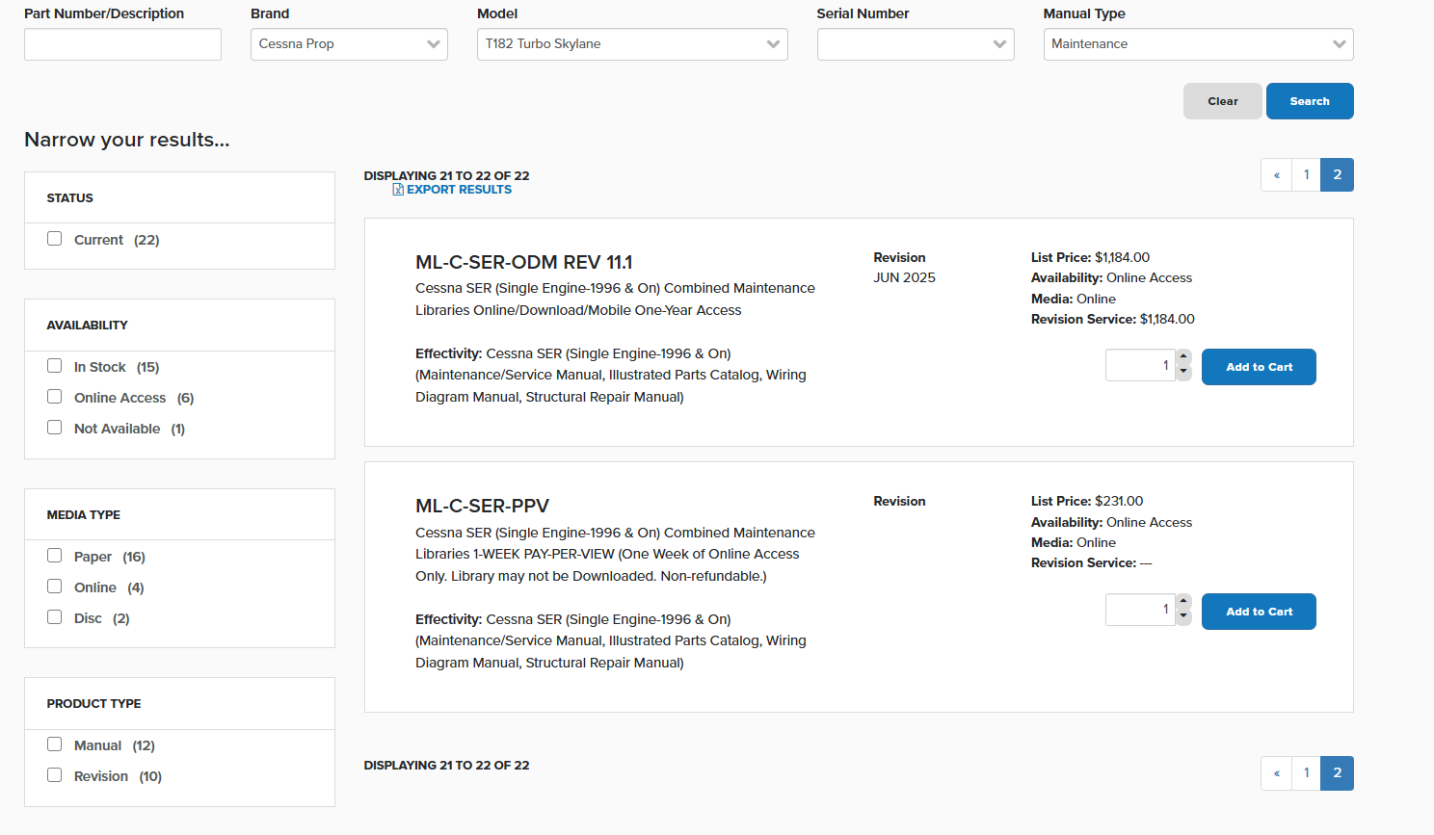Expand the Serial Number dropdown
Image resolution: width=1434 pixels, height=835 pixels.
tap(916, 44)
